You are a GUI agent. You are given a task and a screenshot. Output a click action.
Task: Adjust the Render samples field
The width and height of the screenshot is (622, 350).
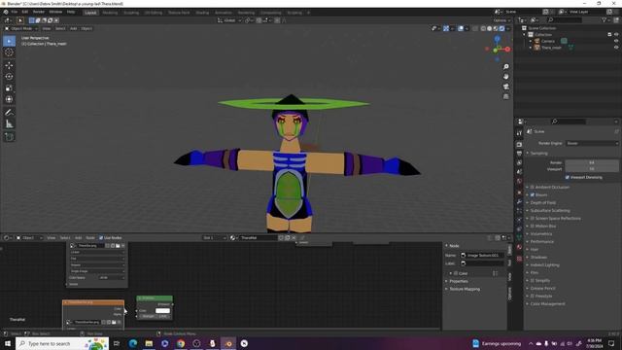tap(592, 162)
